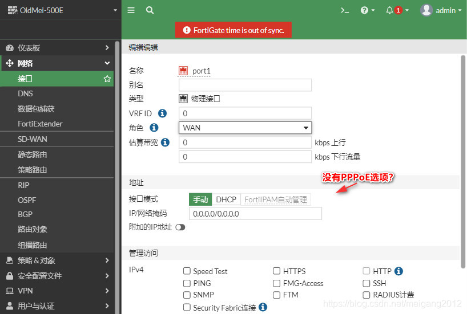The image size is (467, 314).
Task: Enable the HTTP checkbox
Action: (x=366, y=271)
